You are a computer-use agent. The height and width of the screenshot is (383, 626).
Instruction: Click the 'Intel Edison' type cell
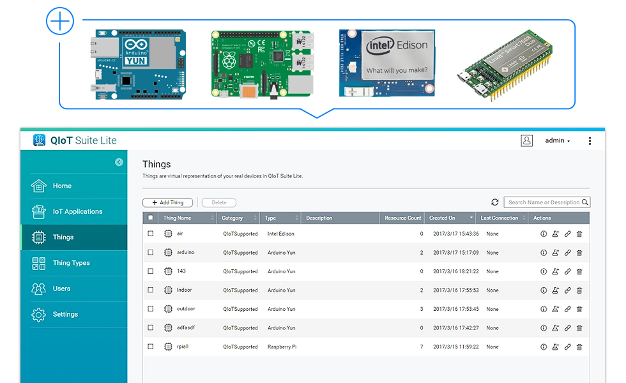pos(280,234)
